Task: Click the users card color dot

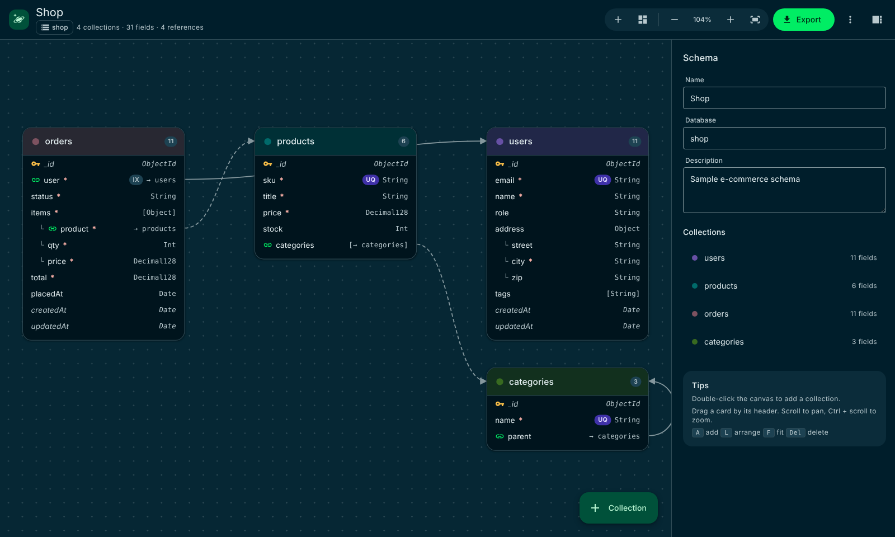Action: pos(500,142)
